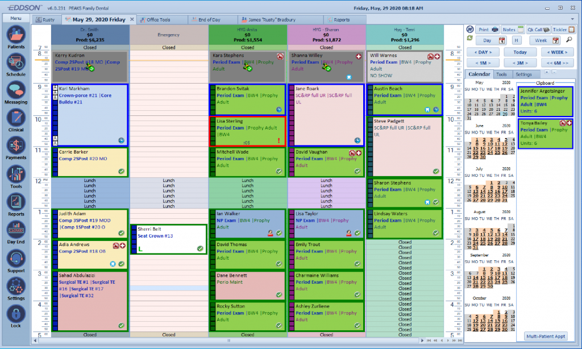This screenshot has width=582, height=349.
Task: Open the Notes button
Action: [513, 30]
